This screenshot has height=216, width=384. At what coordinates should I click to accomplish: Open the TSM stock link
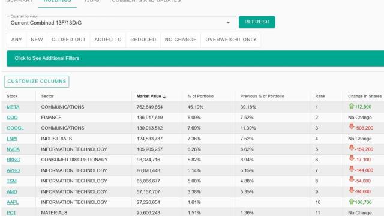pos(11,181)
